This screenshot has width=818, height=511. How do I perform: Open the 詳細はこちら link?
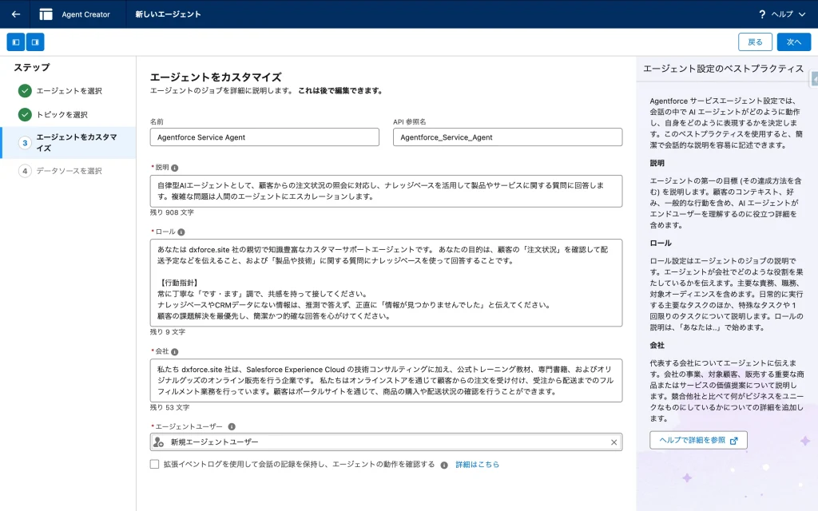pos(477,464)
